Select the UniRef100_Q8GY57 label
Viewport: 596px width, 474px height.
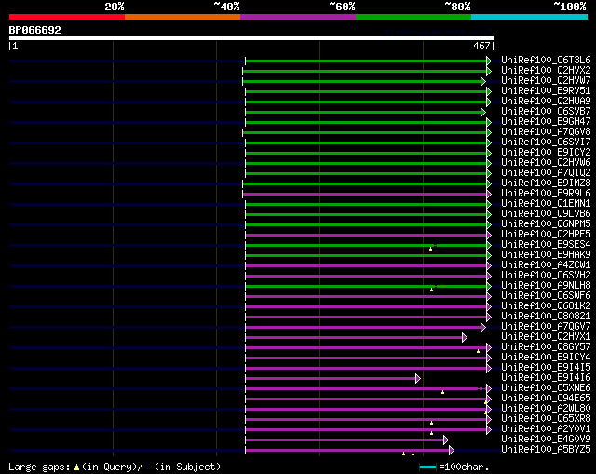tap(546, 347)
